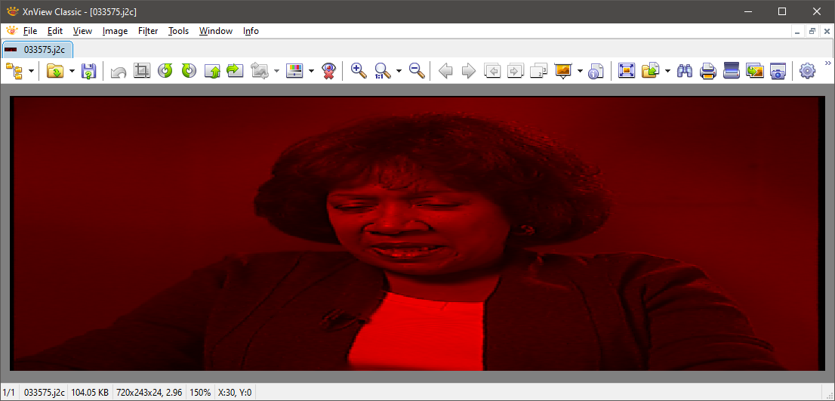Open the File menu
This screenshot has height=401, width=835.
coord(30,31)
